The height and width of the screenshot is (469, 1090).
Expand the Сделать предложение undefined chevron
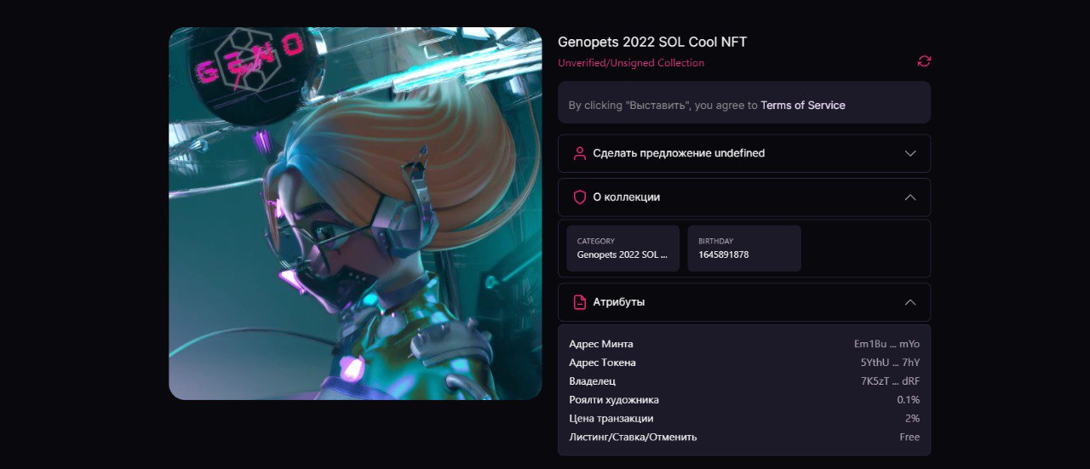[910, 153]
